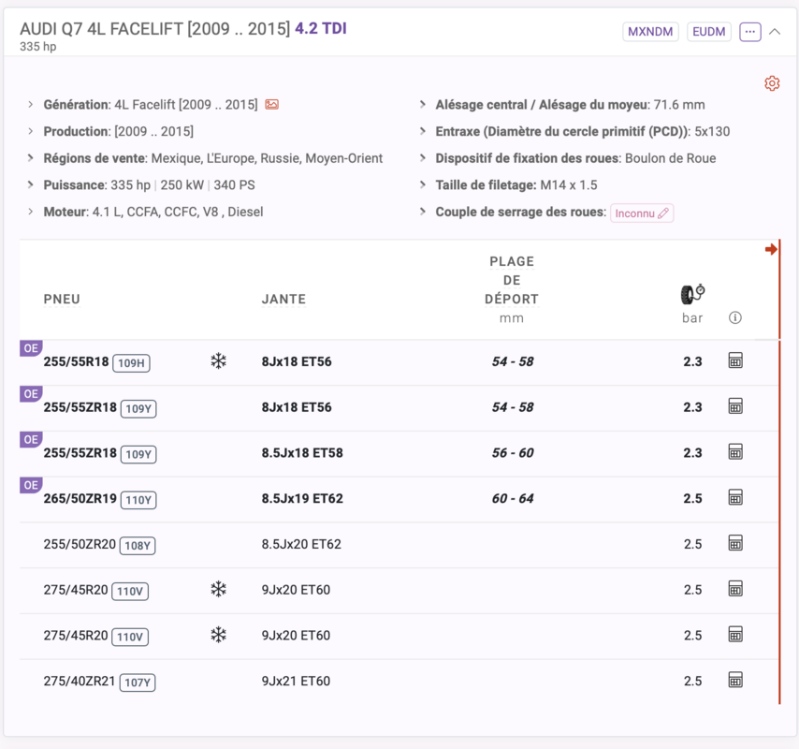Select tire size 265/50ZR19
799x749 pixels.
tap(80, 498)
